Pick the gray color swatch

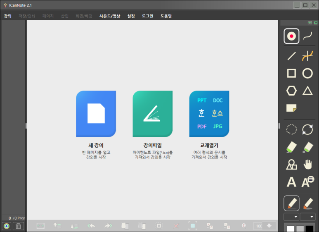click(x=300, y=229)
